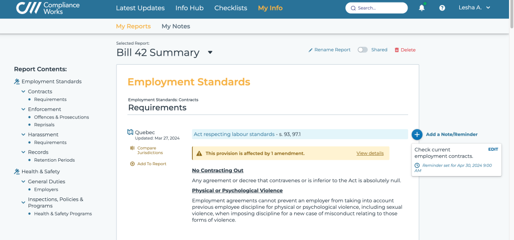The image size is (514, 240).
Task: Open the Checklists menu
Action: coord(231,8)
